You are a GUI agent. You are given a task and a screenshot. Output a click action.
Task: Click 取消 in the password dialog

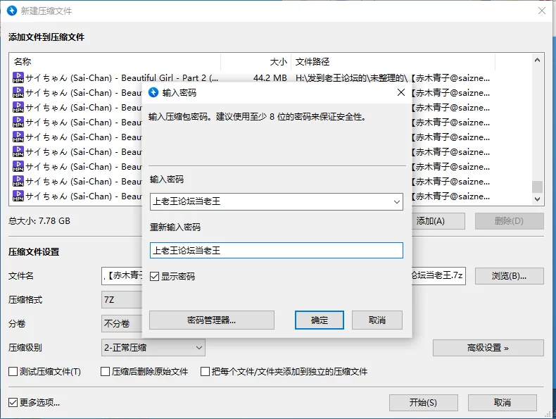tap(377, 320)
